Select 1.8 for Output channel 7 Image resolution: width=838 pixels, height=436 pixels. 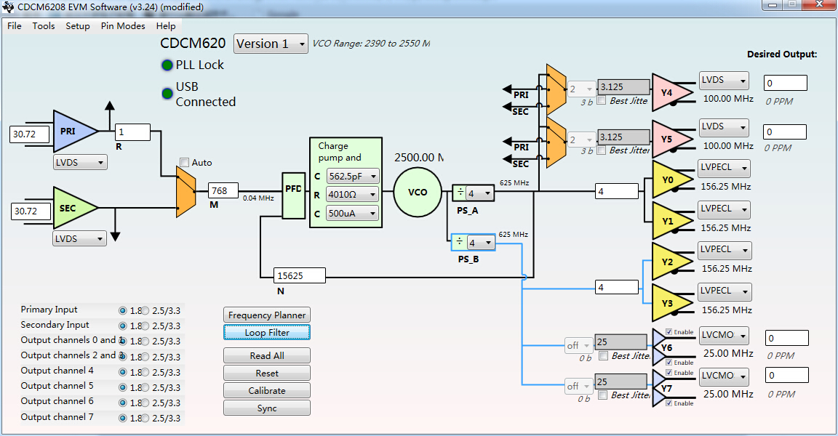click(x=122, y=418)
